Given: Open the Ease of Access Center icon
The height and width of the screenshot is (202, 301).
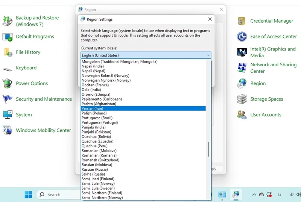Looking at the screenshot, I should (x=242, y=37).
